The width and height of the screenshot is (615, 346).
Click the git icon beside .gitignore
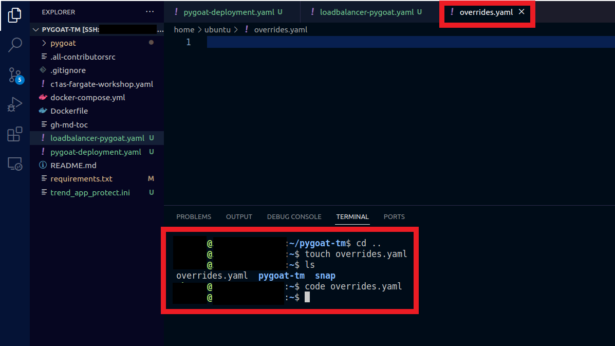point(43,70)
